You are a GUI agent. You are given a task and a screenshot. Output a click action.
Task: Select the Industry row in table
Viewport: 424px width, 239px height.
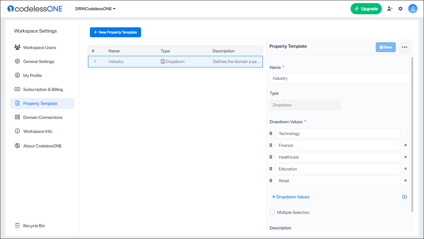coord(175,61)
